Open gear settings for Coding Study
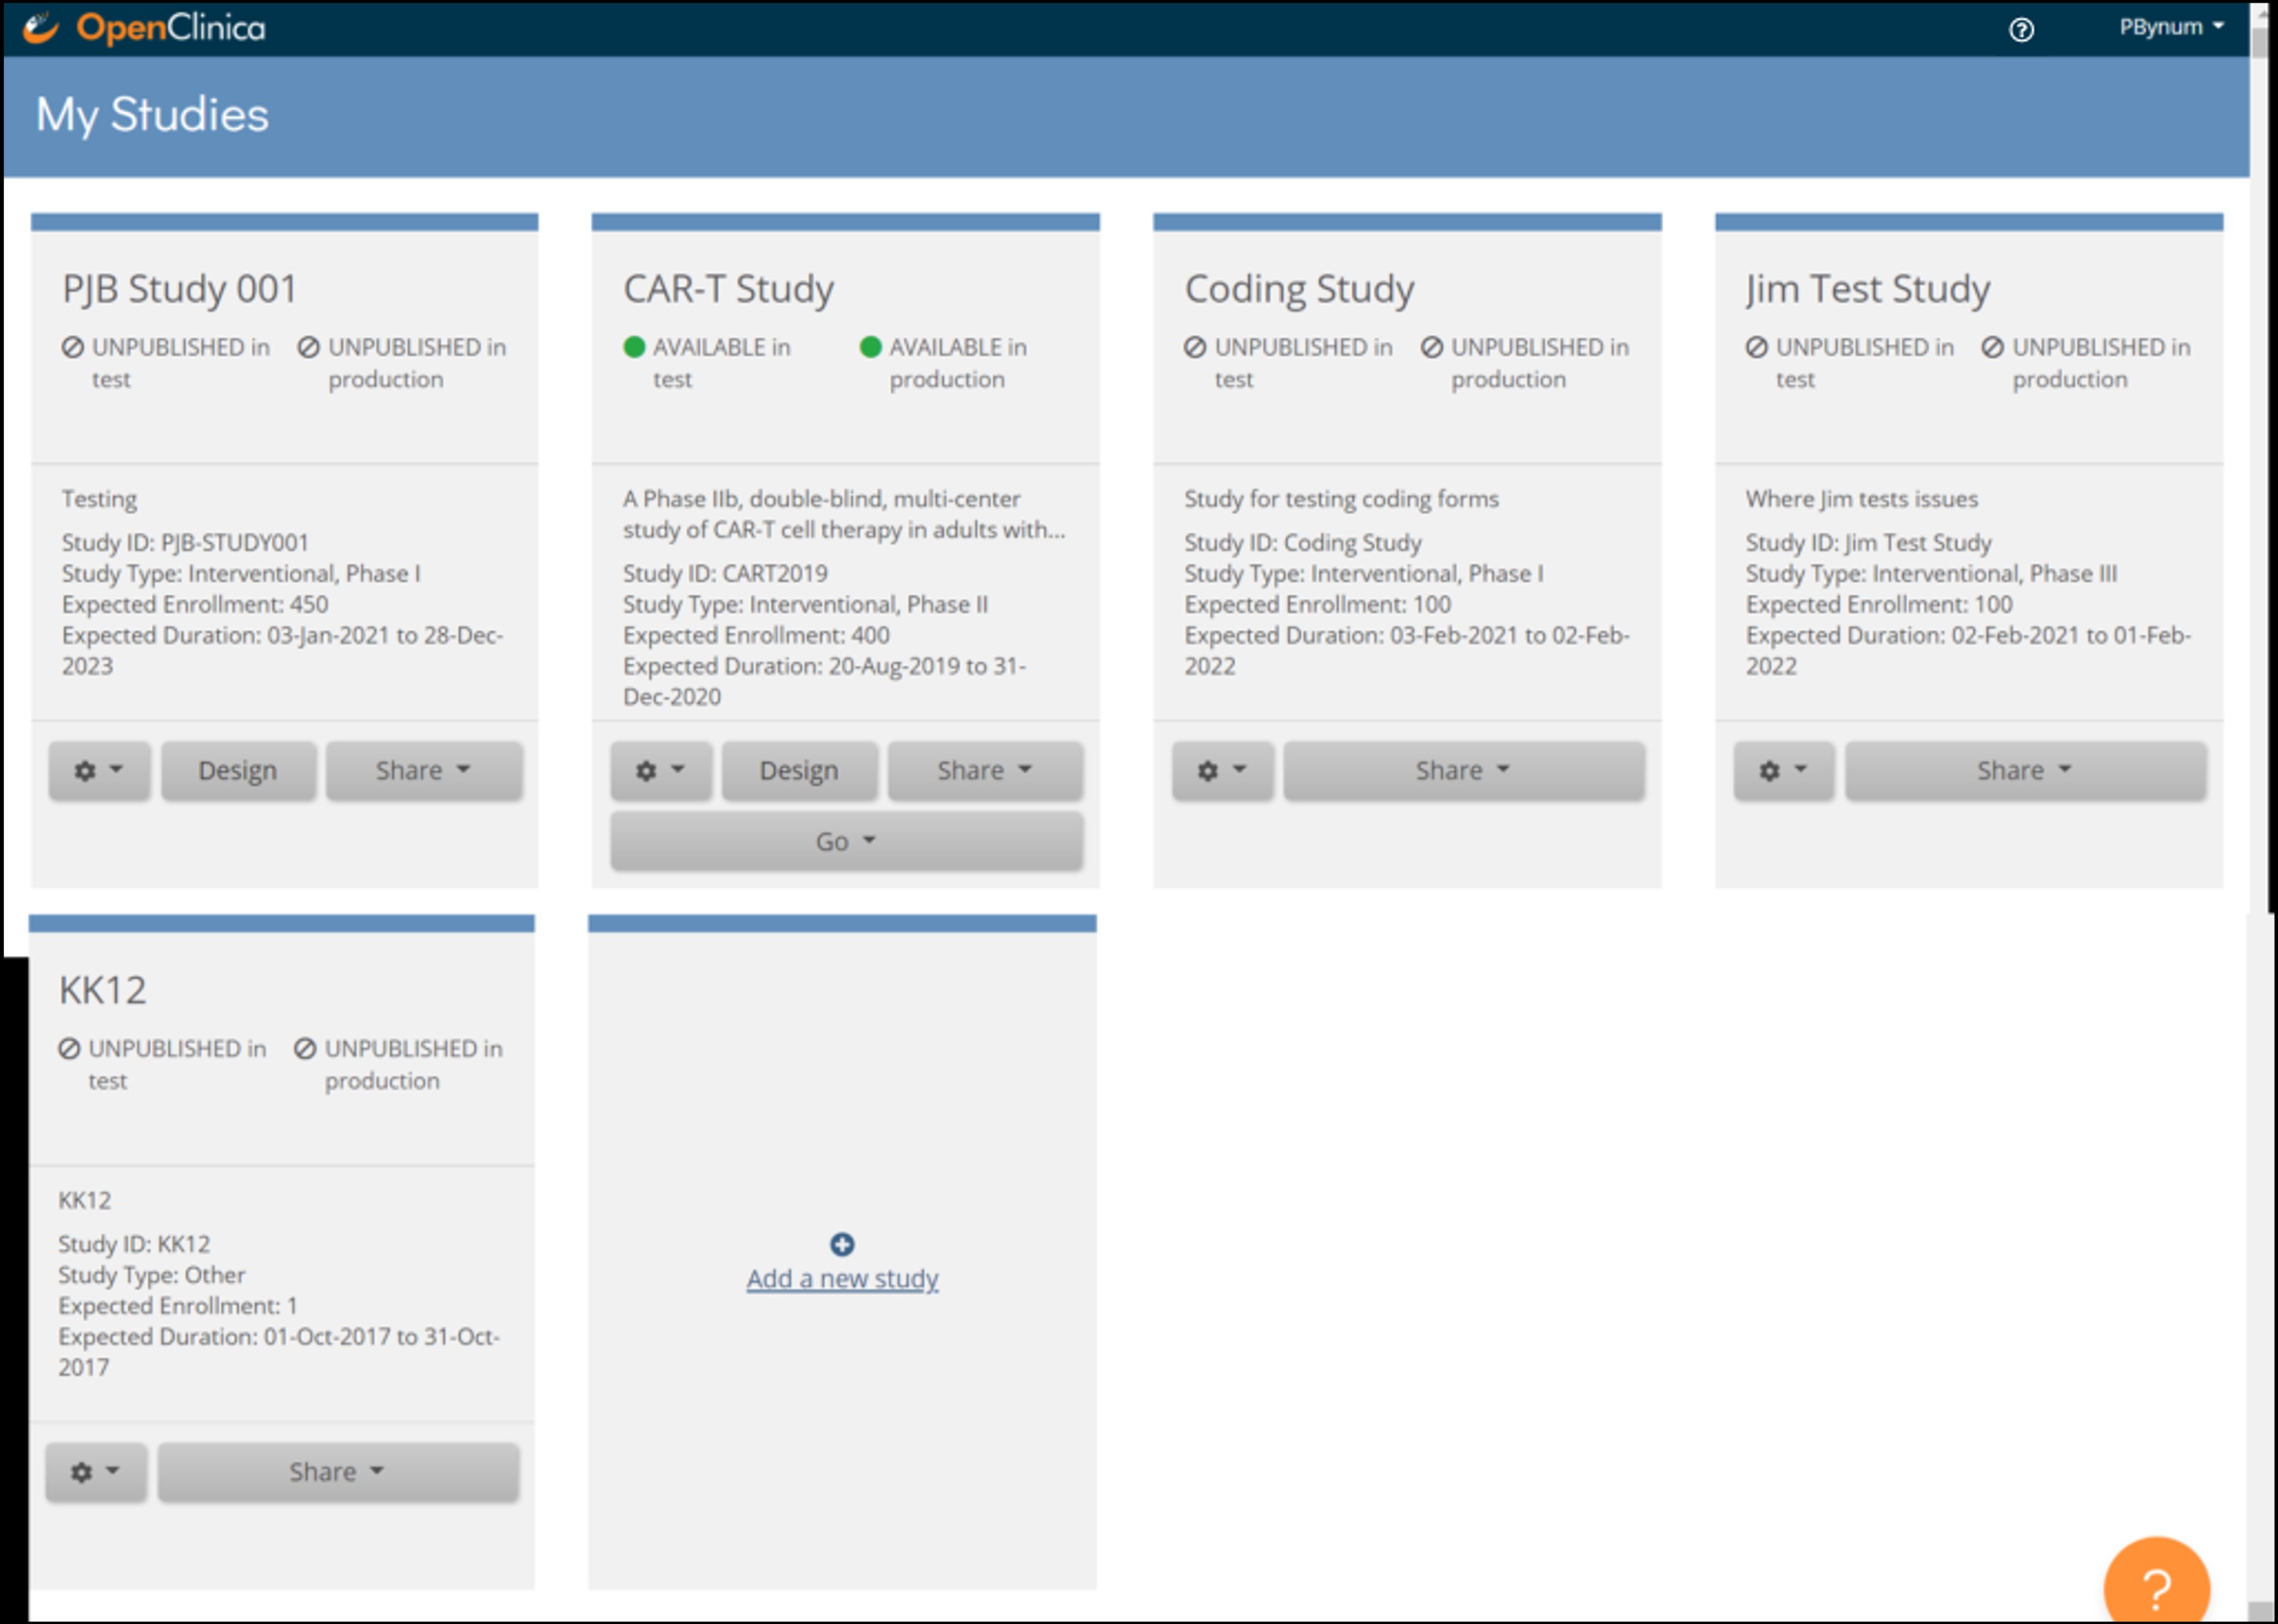This screenshot has width=2278, height=1624. (1222, 771)
